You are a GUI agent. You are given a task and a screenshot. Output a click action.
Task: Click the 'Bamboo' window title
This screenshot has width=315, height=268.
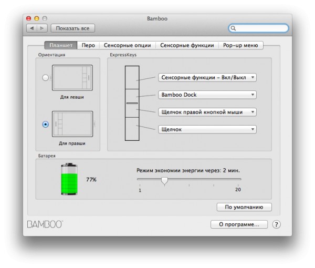pos(157,19)
